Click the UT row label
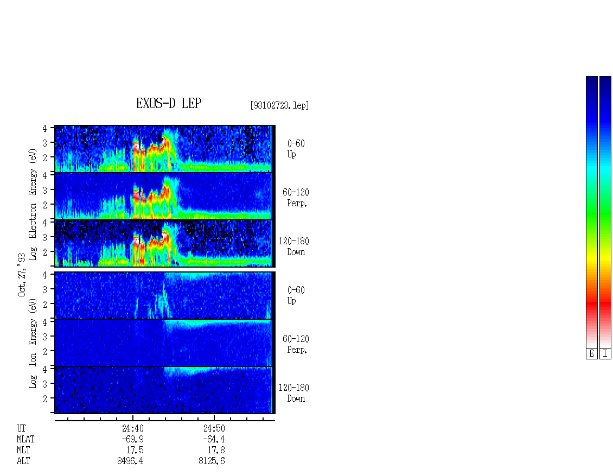The width and height of the screenshot is (613, 475). (21, 428)
